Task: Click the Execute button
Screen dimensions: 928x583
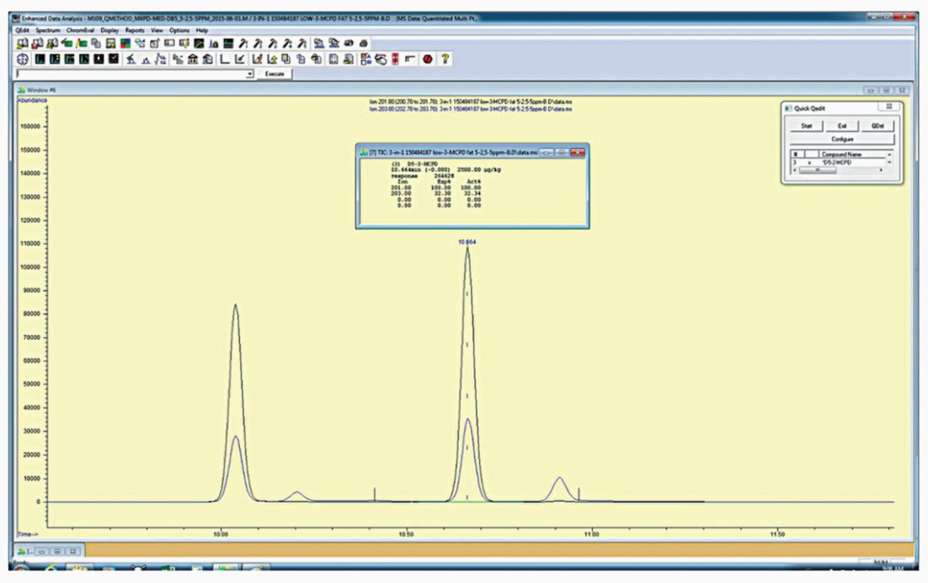Action: [275, 74]
